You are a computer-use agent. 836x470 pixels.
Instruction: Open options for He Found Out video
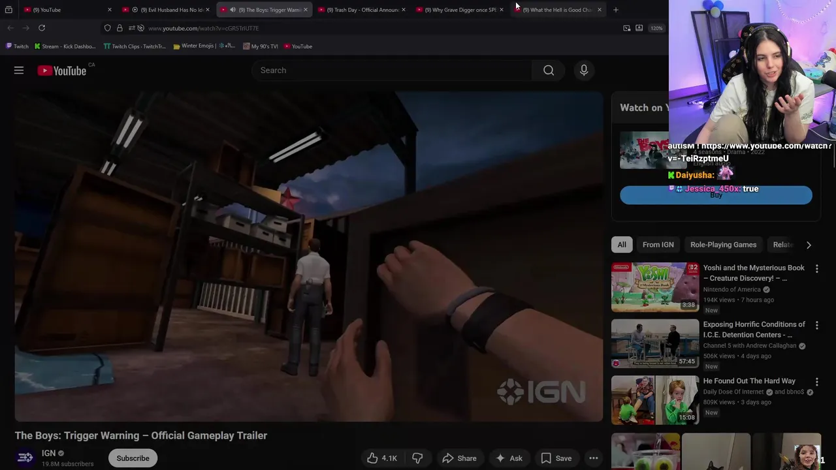click(816, 382)
